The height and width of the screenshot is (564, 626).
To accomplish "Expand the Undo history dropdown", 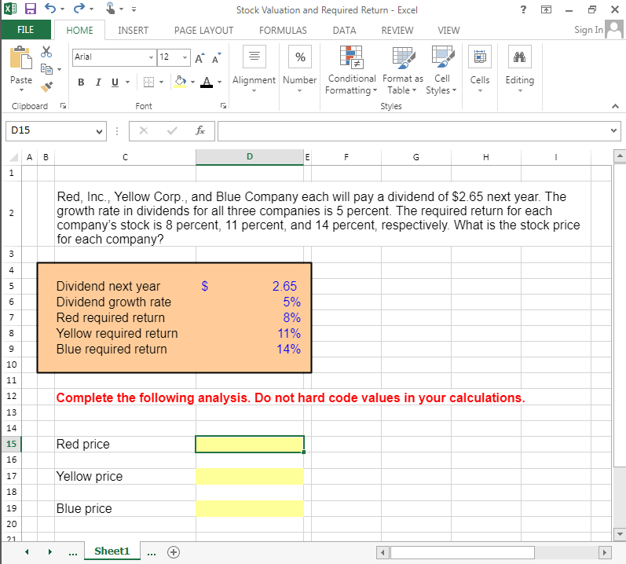I will point(63,9).
